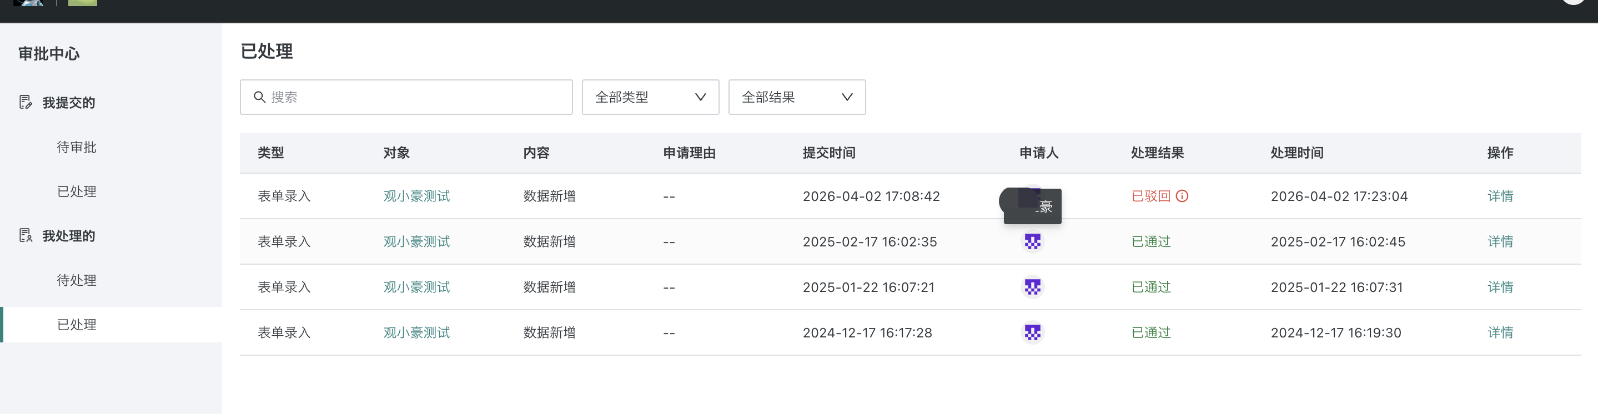Click the 我提交的 pen icon in sidebar
Viewport: 1598px width, 414px height.
click(26, 103)
